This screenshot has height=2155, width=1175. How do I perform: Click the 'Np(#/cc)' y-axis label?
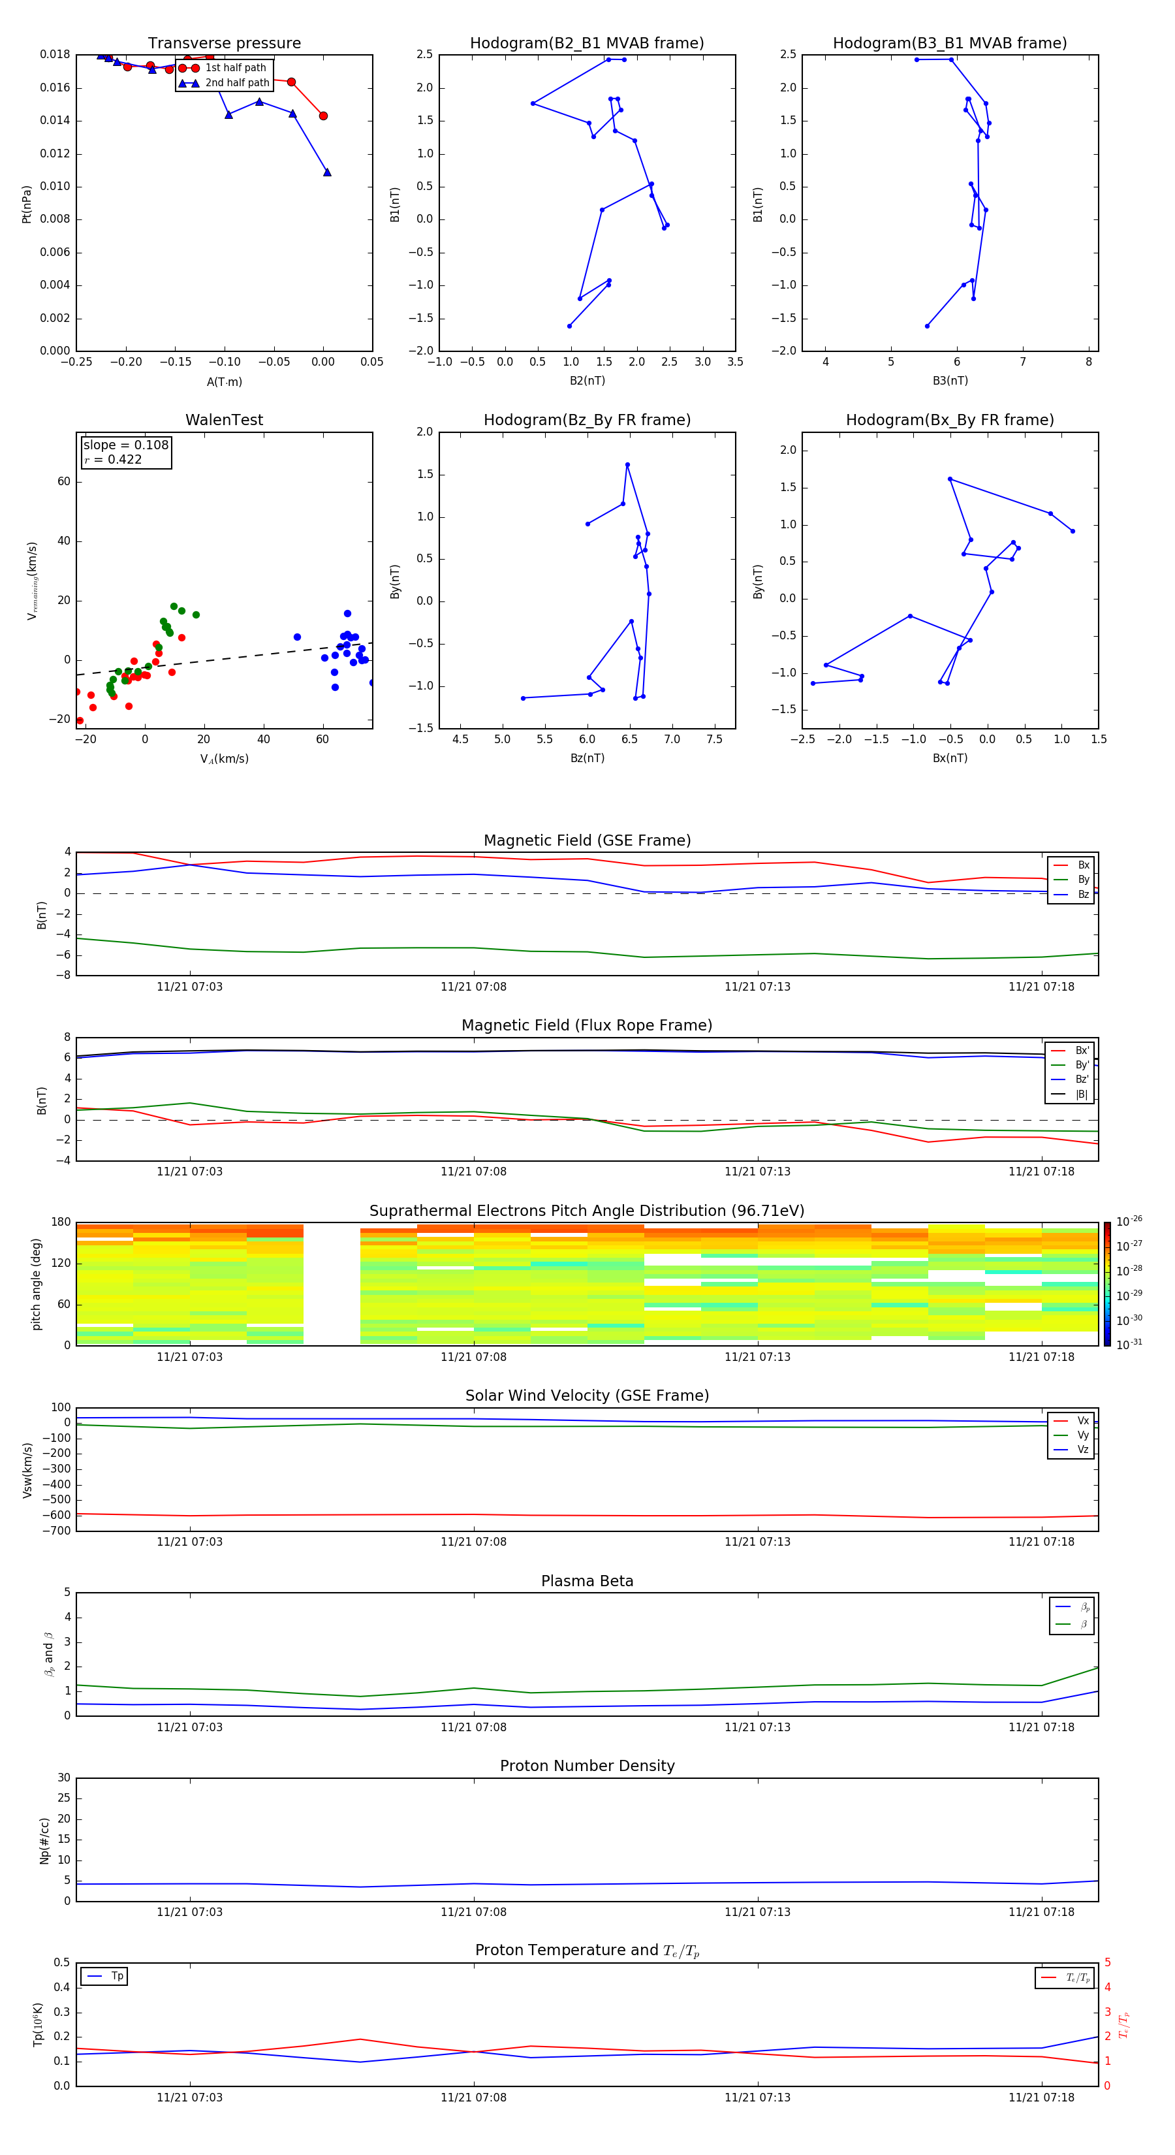pos(44,1840)
